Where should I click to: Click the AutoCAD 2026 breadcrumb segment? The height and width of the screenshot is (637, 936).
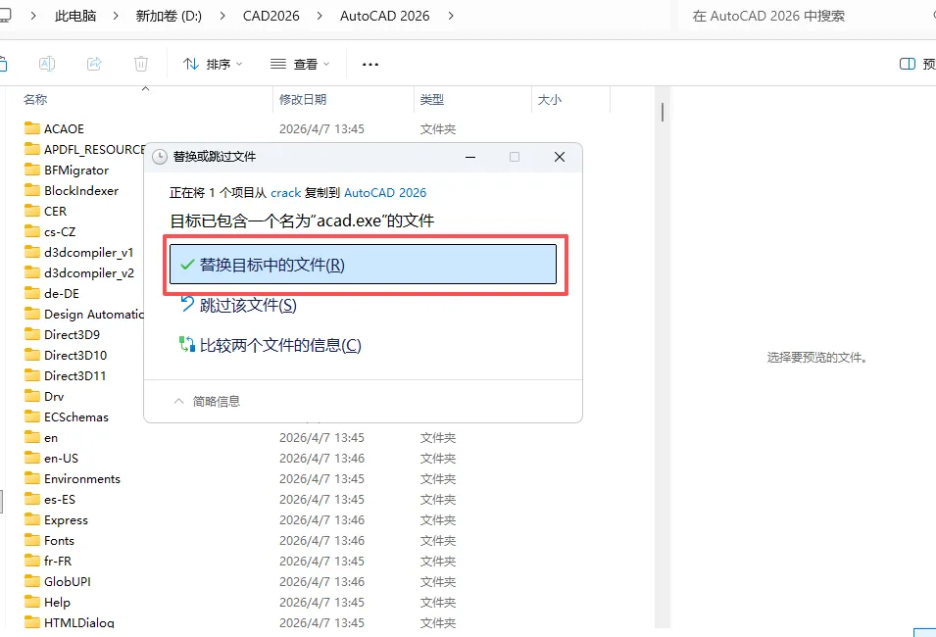coord(384,16)
